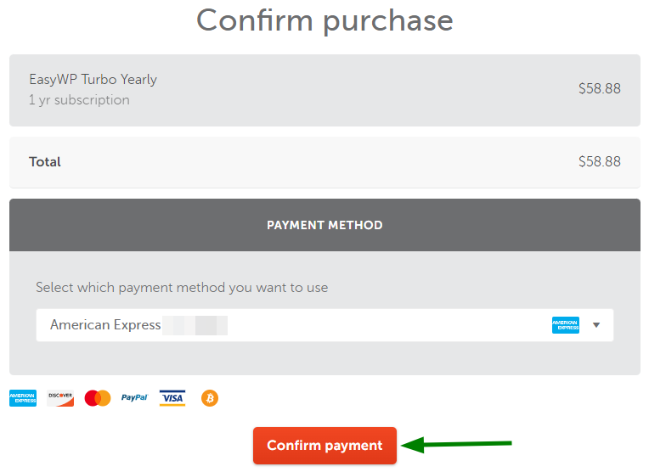
Task: Click the Amex icon inside the payment dropdown
Action: pyautogui.click(x=566, y=325)
